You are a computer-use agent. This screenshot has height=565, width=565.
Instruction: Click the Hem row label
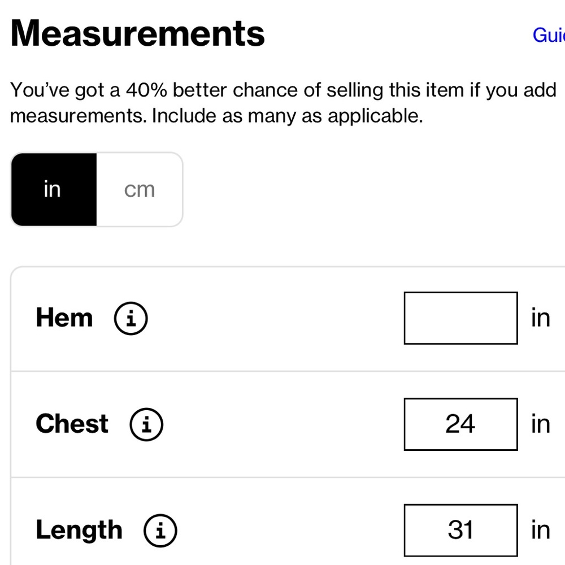click(64, 318)
